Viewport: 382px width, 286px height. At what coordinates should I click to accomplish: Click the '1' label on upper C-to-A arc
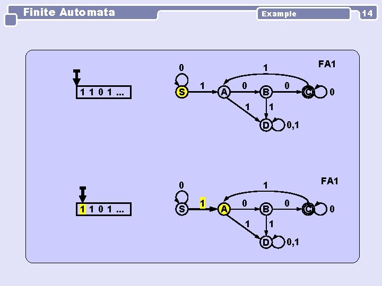pyautogui.click(x=266, y=68)
